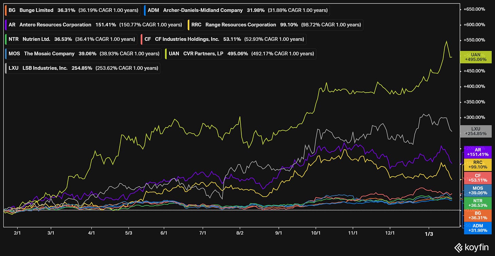The width and height of the screenshot is (495, 256).
Task: Click the 9/1 date label on x-axis
Action: tap(279, 233)
